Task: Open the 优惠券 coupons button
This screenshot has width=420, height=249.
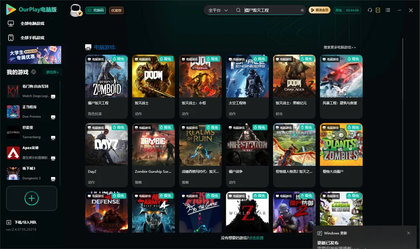Action: (116, 10)
